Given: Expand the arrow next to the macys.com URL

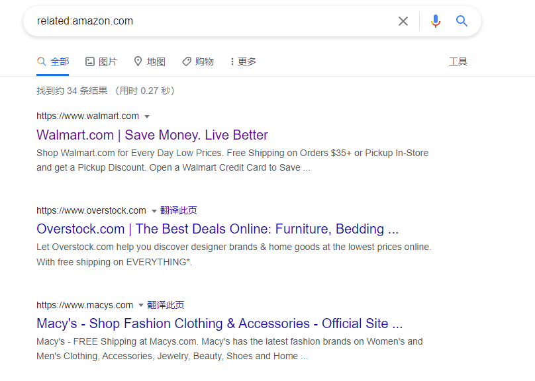Looking at the screenshot, I should (x=140, y=305).
